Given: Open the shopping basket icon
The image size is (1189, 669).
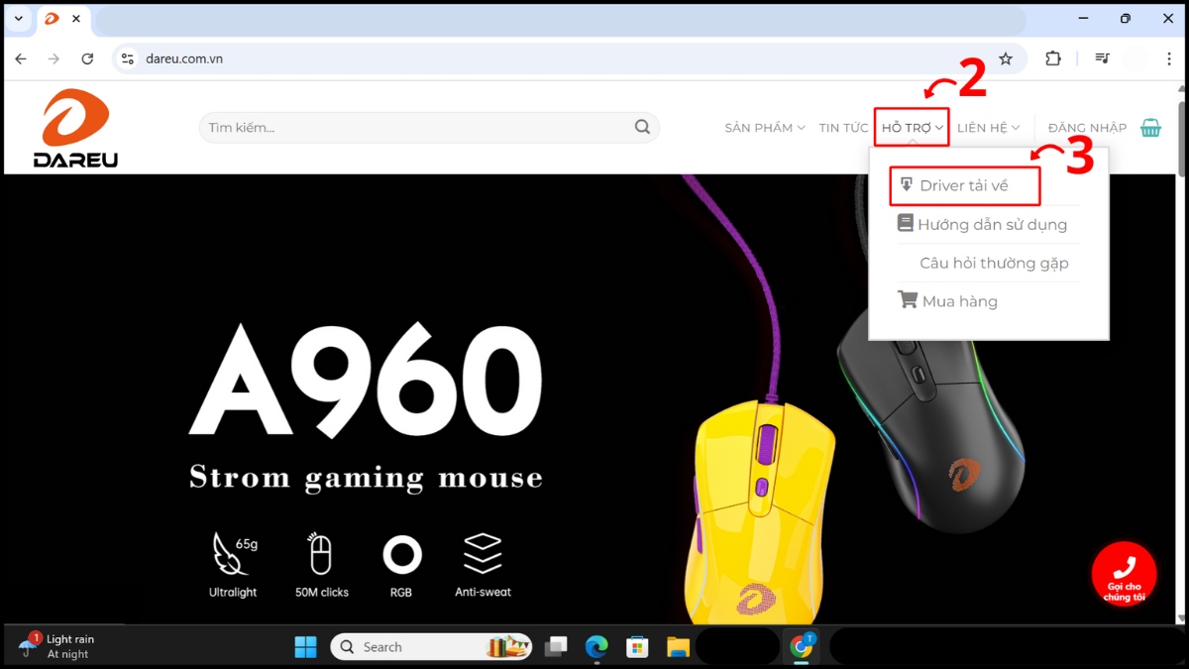Looking at the screenshot, I should 1150,128.
